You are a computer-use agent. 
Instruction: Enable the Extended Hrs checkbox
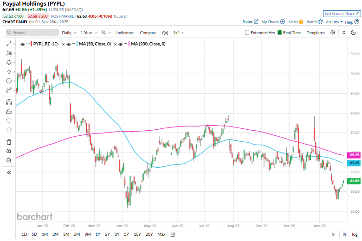(x=247, y=33)
